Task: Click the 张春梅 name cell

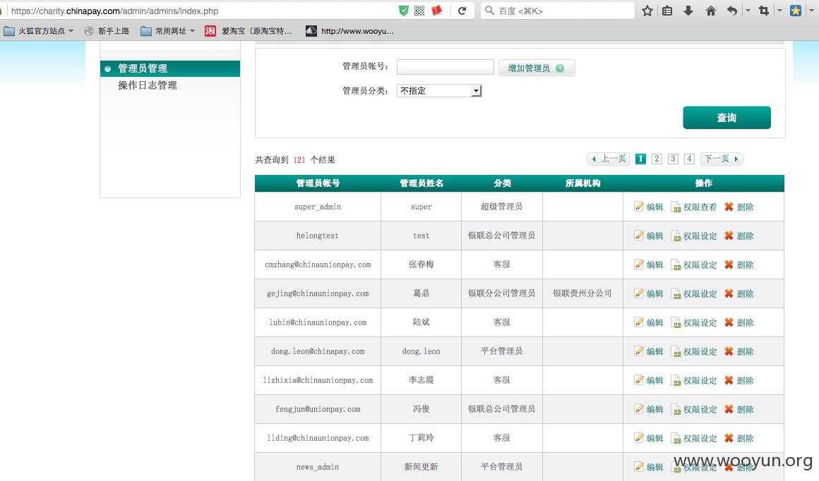Action: [421, 264]
